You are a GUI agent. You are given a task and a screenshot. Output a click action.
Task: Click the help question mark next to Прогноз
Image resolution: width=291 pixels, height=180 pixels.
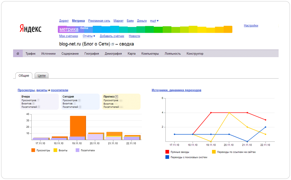(x=116, y=97)
